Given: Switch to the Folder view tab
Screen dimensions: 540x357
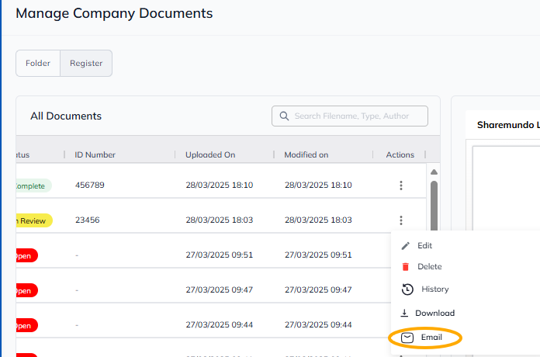Looking at the screenshot, I should click(38, 64).
